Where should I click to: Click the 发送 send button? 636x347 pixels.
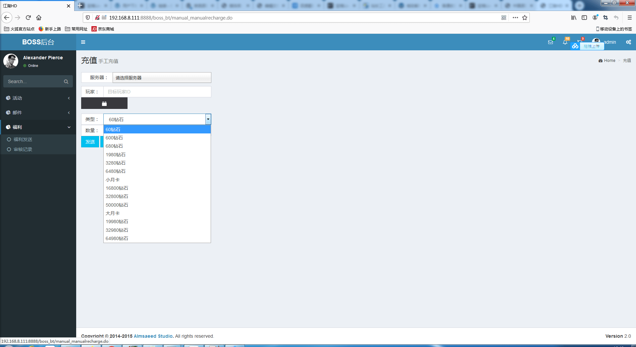90,142
